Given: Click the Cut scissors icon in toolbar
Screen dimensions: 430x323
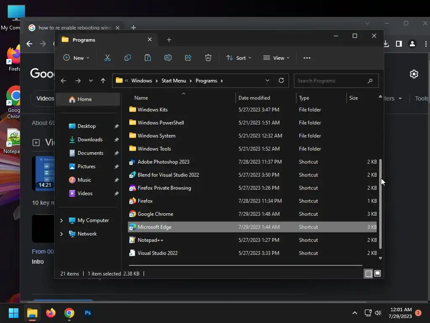Looking at the screenshot, I should [x=107, y=58].
